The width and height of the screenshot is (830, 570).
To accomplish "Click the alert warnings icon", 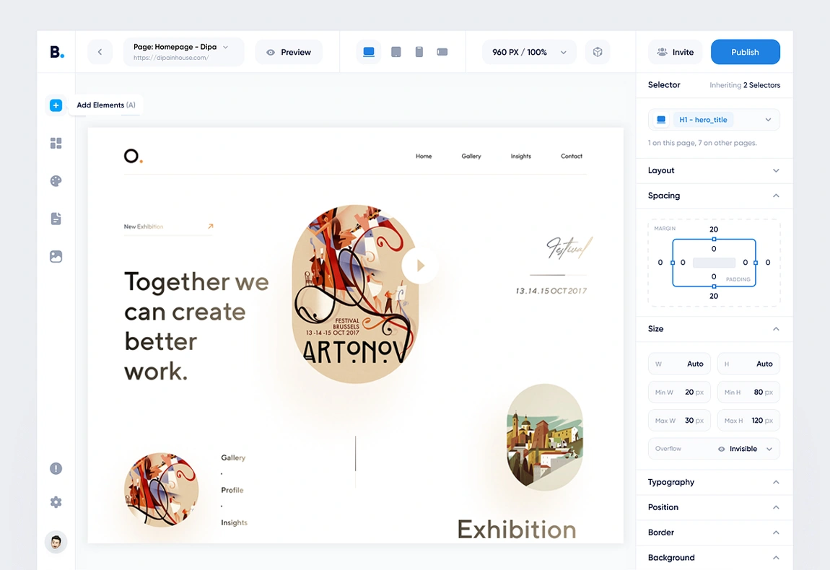I will (56, 468).
